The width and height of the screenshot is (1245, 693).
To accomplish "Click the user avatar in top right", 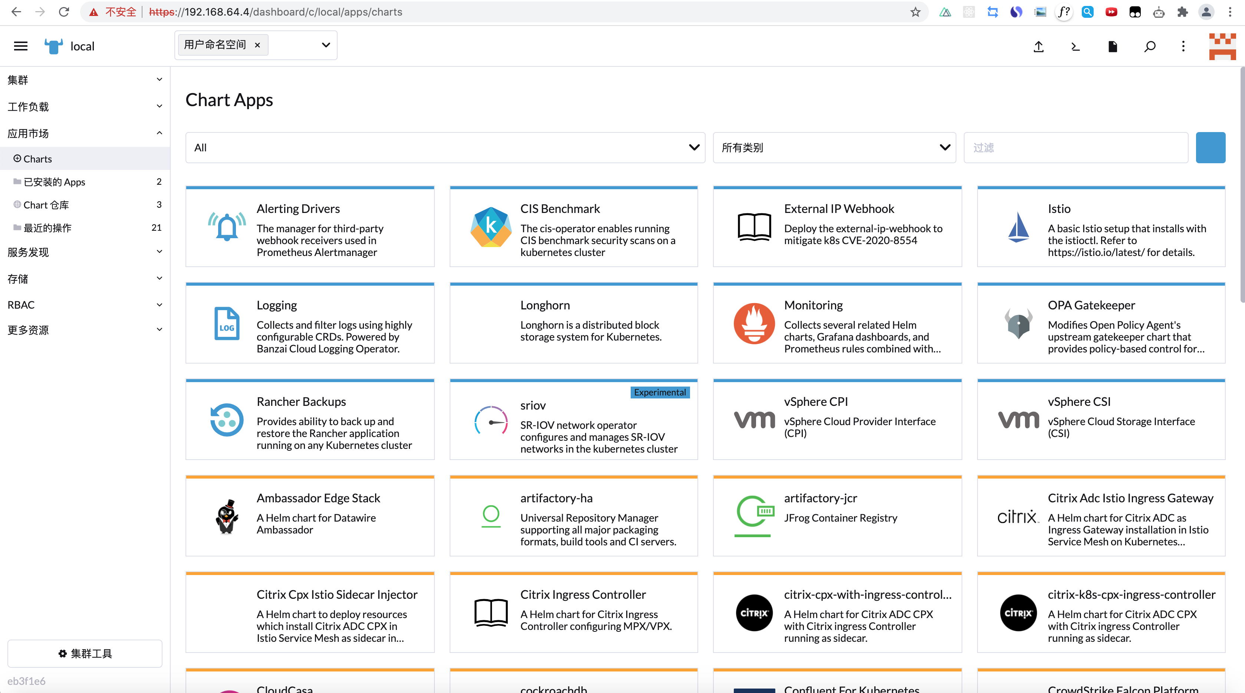I will click(x=1222, y=46).
